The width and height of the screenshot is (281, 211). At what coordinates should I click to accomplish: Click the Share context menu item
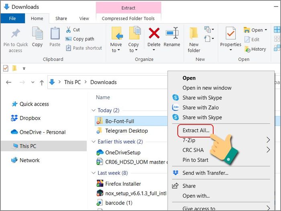tap(189, 186)
